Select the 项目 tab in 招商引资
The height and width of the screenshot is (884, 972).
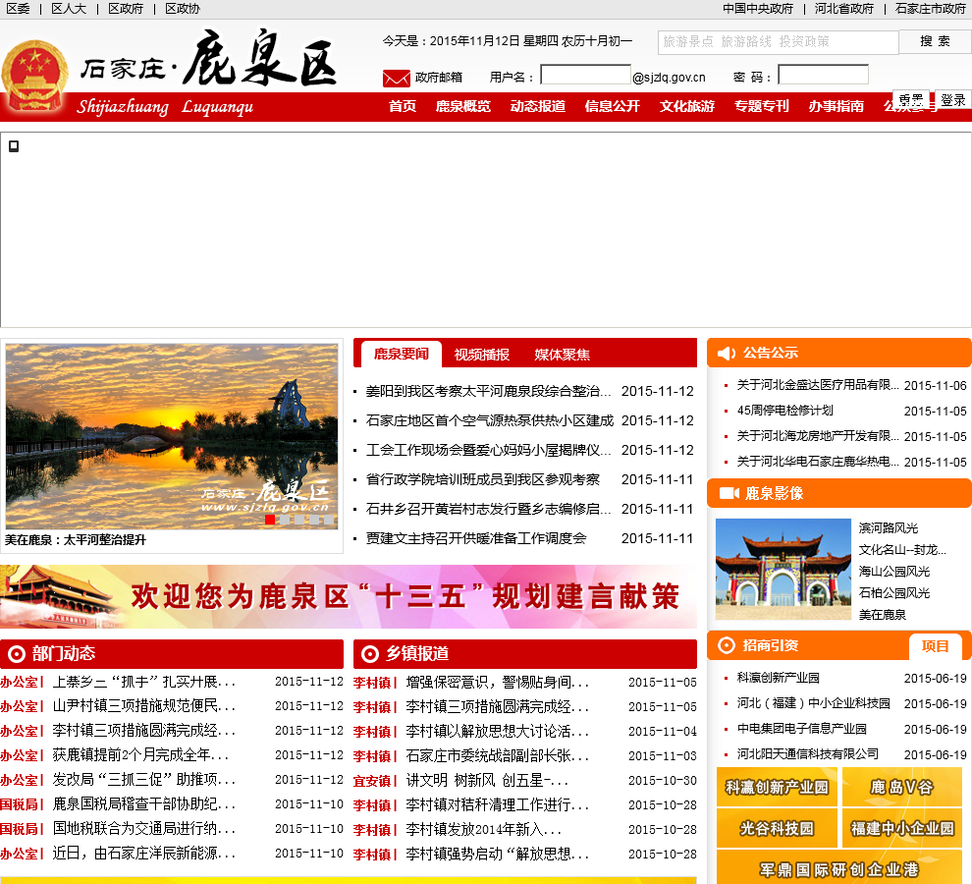[x=935, y=646]
